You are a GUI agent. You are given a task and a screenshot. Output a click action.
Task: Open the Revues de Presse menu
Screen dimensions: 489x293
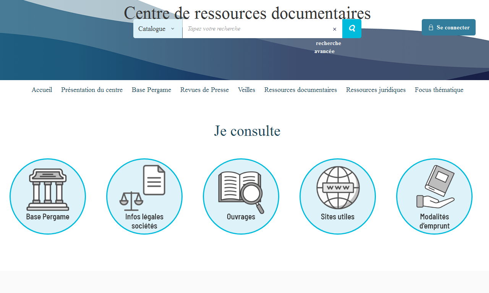point(204,90)
